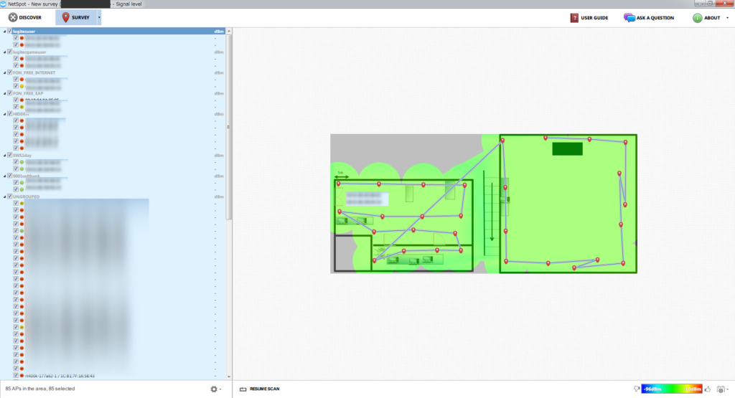Collapse the logitecgameuser tree group
Image resolution: width=735 pixels, height=398 pixels.
(4, 52)
